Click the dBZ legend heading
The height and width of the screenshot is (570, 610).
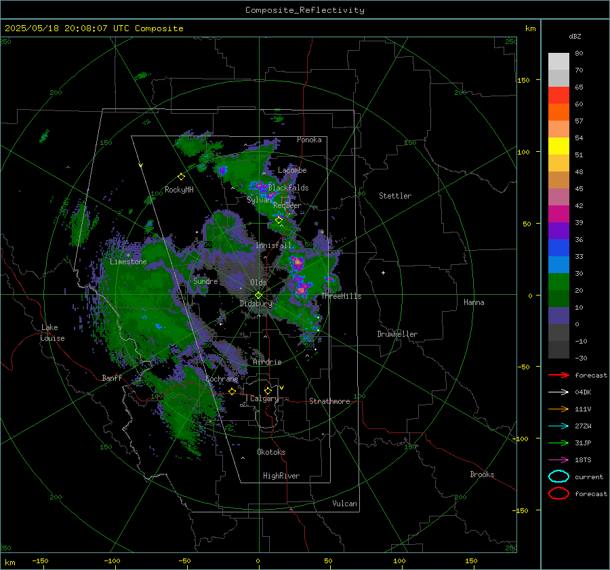click(x=575, y=36)
